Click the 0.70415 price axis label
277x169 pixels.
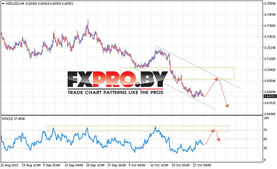270,70
